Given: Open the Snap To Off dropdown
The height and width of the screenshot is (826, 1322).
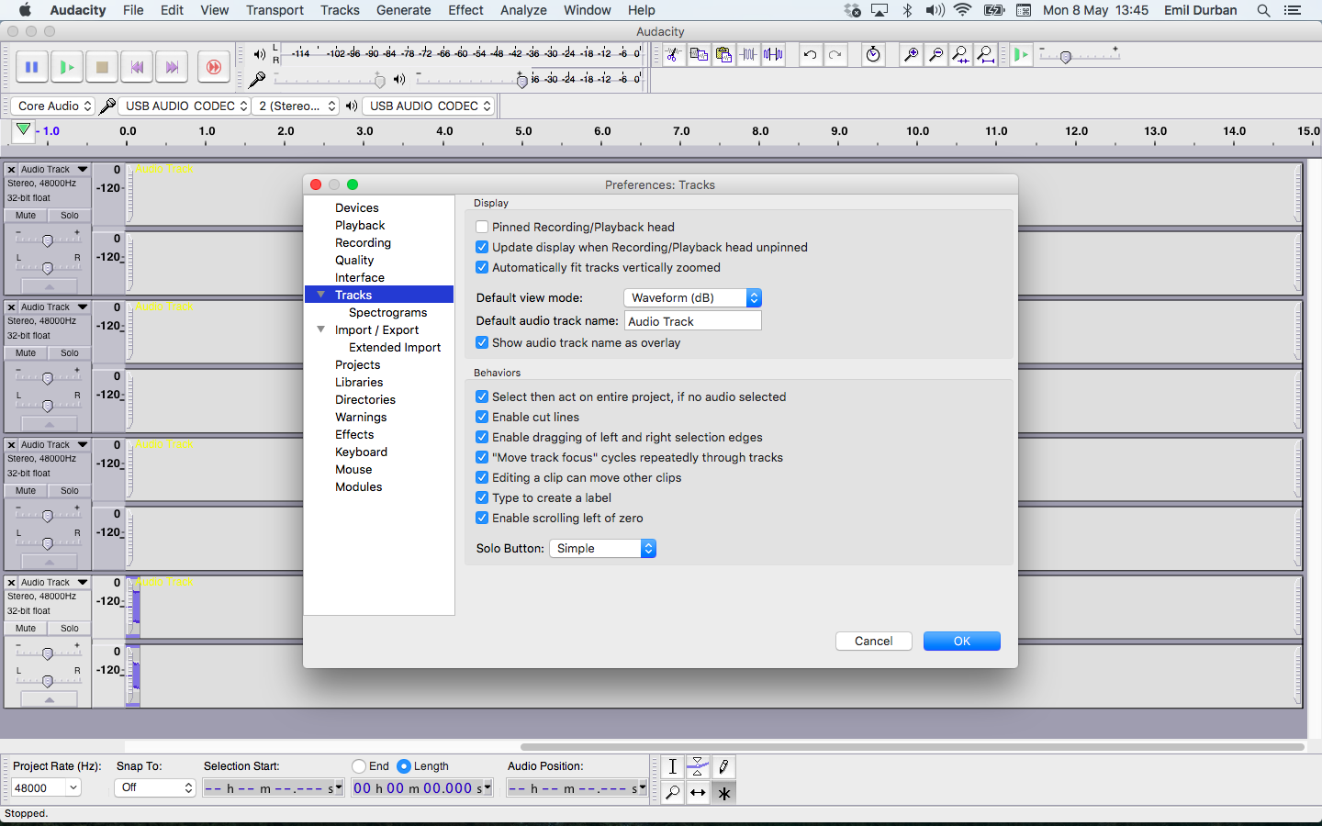Looking at the screenshot, I should pos(155,787).
